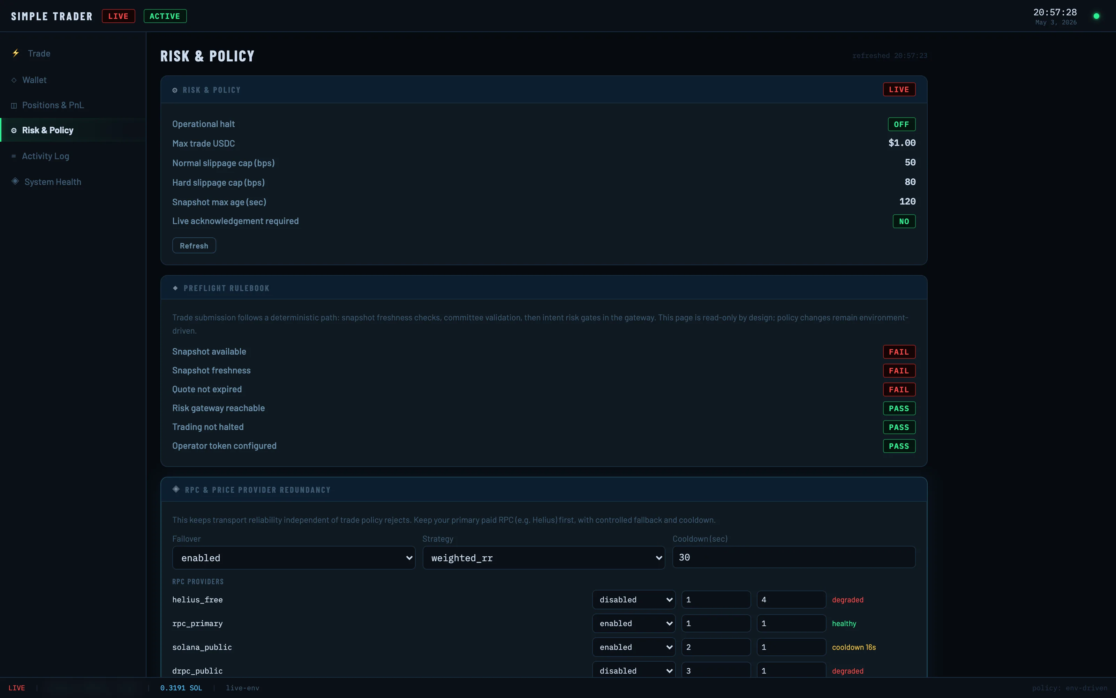Click the refreshed 20:57:23 timestamp
Screen dimensions: 1116x698
[890, 56]
